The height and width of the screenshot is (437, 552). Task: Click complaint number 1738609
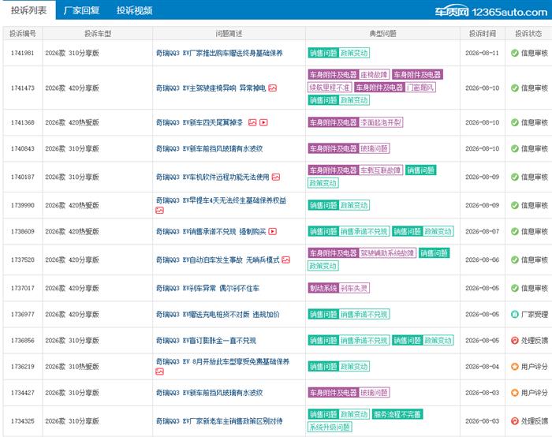pyautogui.click(x=23, y=231)
